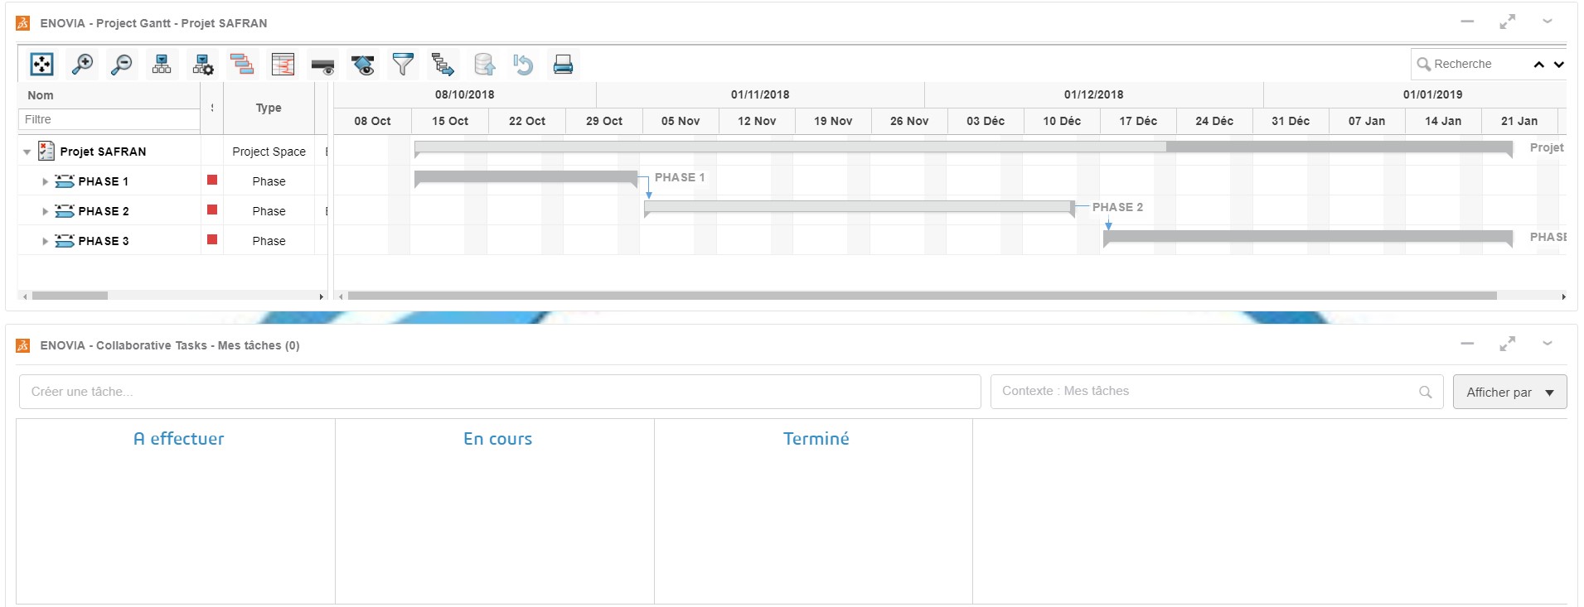Click the En cours column heading

point(497,439)
